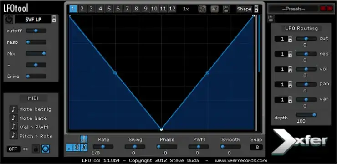Toggle the triplet 3 rate button

pos(77,148)
